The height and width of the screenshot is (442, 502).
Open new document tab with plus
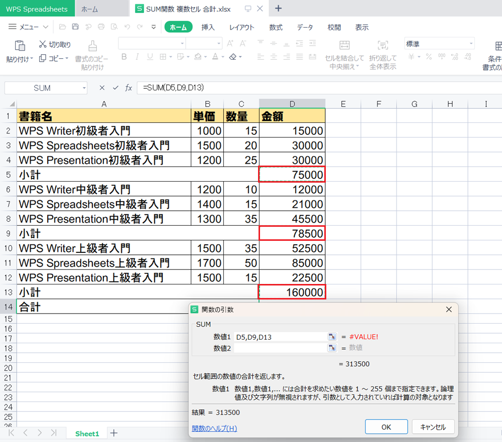[278, 9]
